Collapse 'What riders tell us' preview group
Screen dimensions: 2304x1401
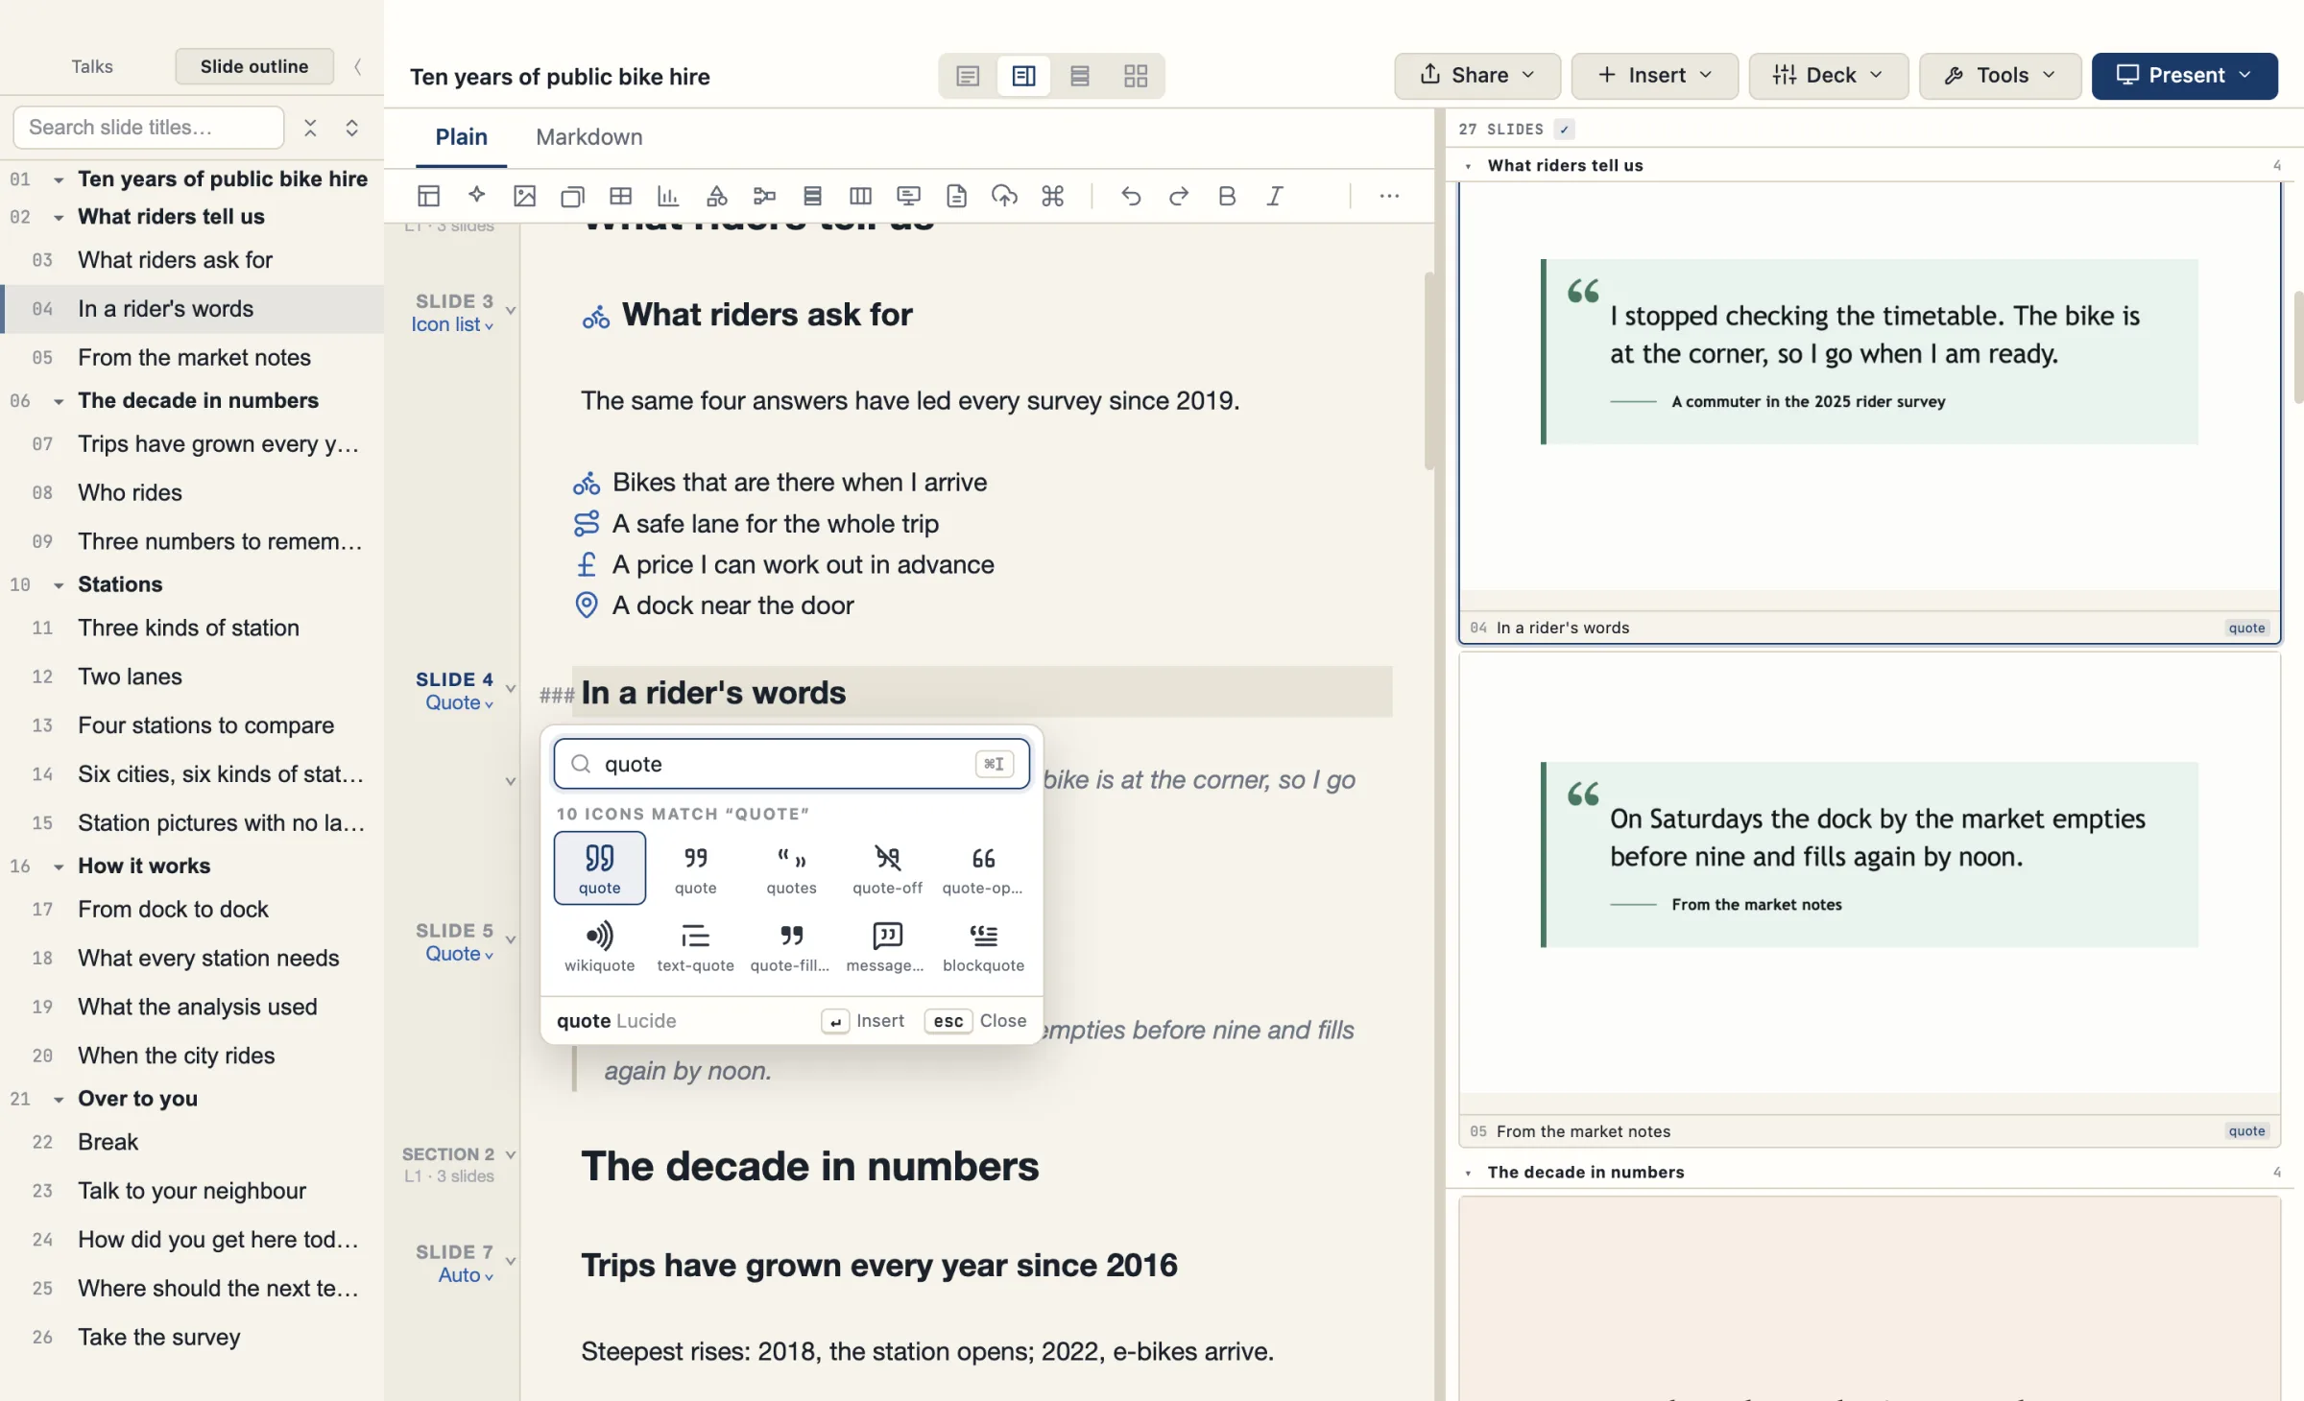[x=1468, y=166]
